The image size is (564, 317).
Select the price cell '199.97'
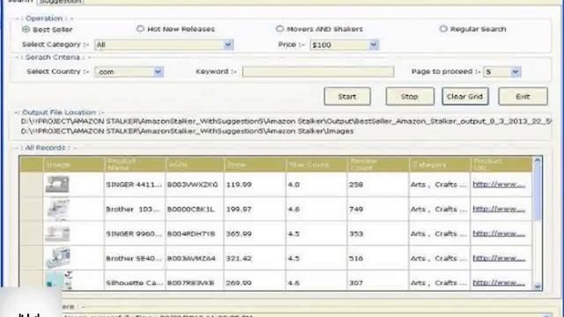(x=255, y=209)
